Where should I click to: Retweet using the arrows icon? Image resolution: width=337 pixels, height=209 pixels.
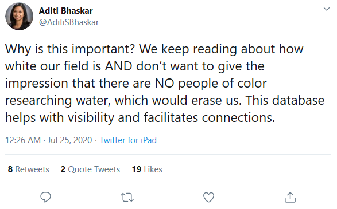127,198
